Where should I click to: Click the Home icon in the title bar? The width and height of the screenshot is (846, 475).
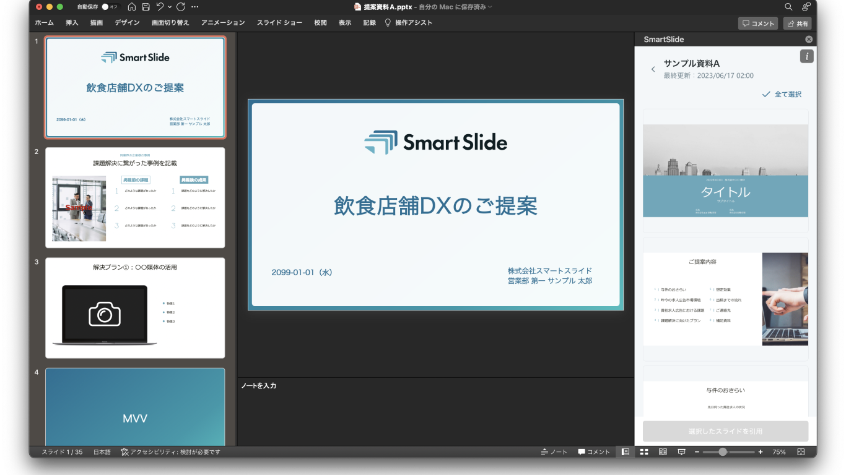point(131,7)
